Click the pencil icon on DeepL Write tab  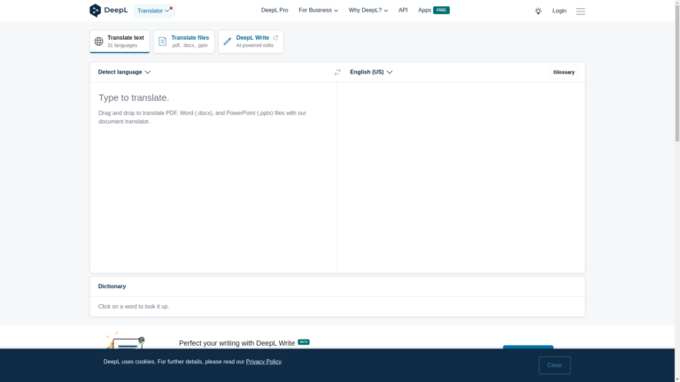[228, 42]
